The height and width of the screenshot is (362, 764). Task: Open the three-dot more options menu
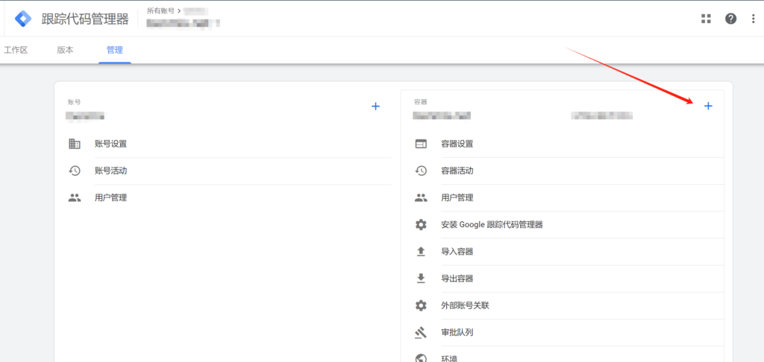pyautogui.click(x=753, y=19)
